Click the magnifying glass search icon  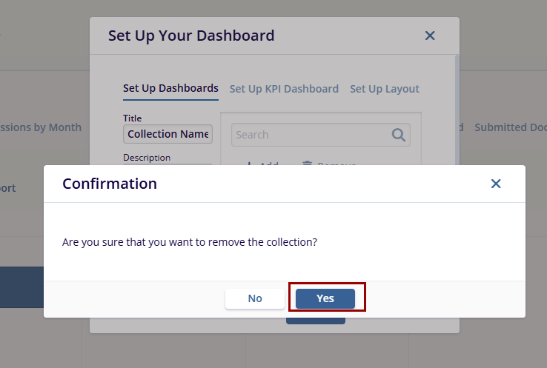click(399, 135)
